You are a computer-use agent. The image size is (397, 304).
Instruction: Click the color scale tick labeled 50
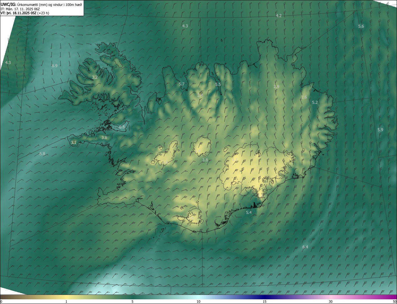(395, 302)
